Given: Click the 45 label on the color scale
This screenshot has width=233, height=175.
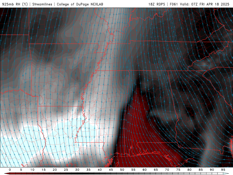Looking at the screenshot, I should (x=111, y=170).
